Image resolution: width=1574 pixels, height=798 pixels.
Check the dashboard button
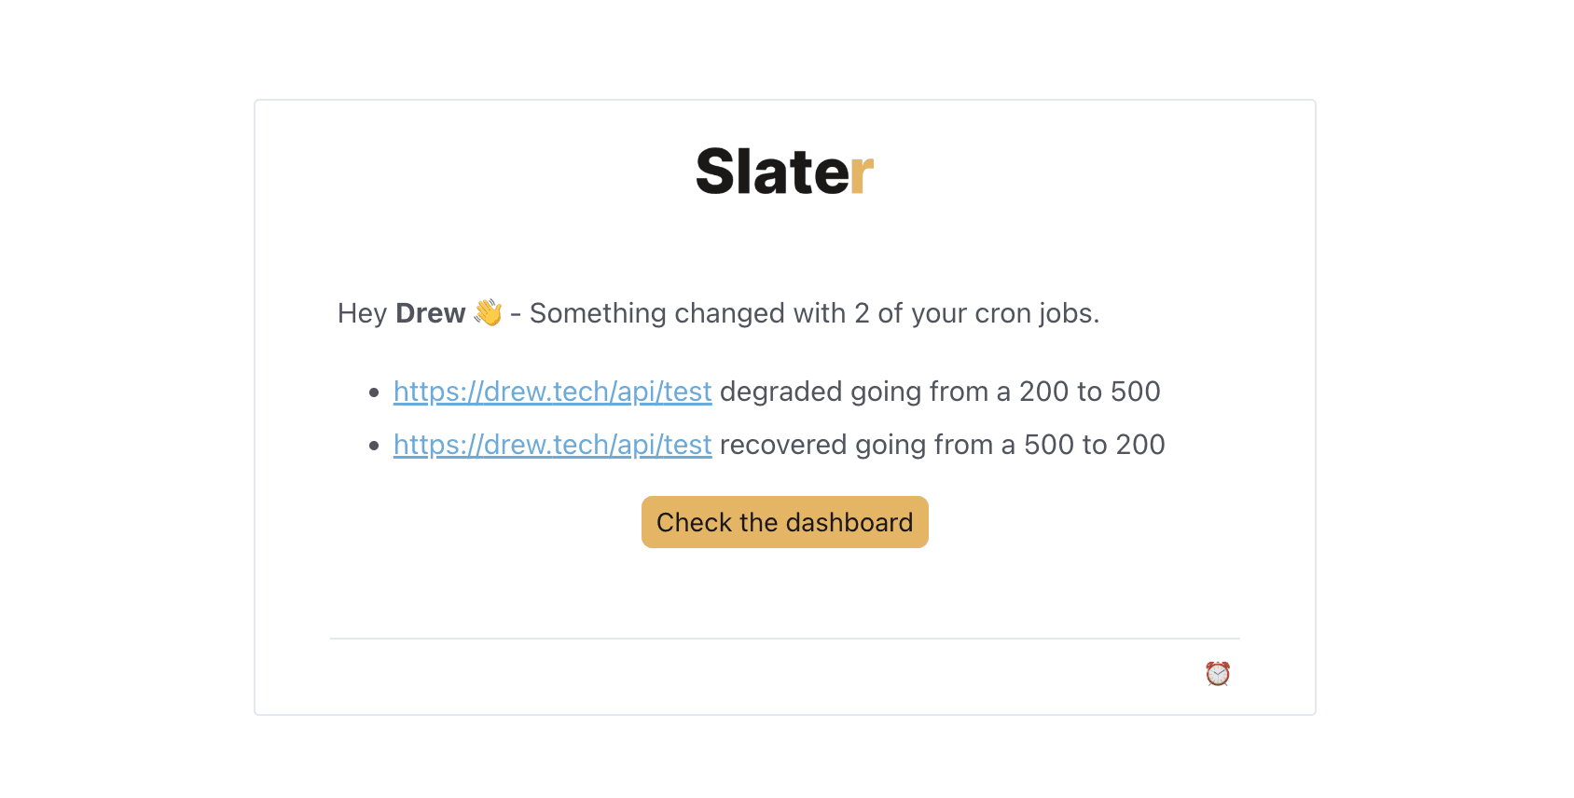click(x=785, y=522)
